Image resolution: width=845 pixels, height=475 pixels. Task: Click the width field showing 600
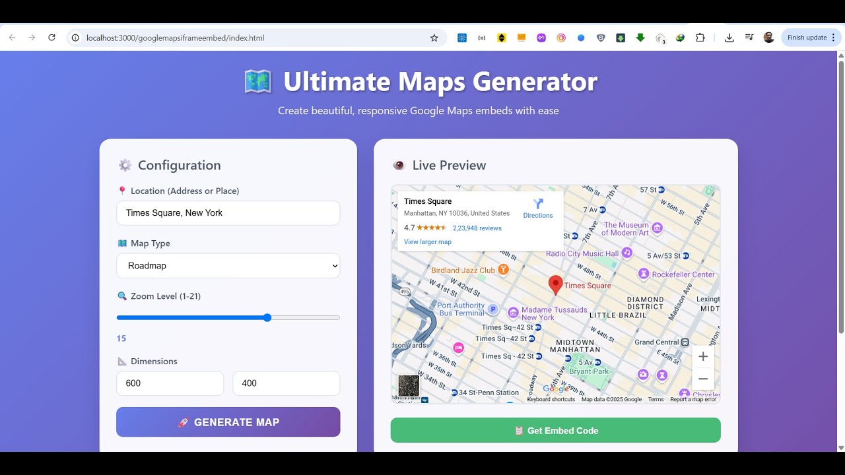pos(170,383)
